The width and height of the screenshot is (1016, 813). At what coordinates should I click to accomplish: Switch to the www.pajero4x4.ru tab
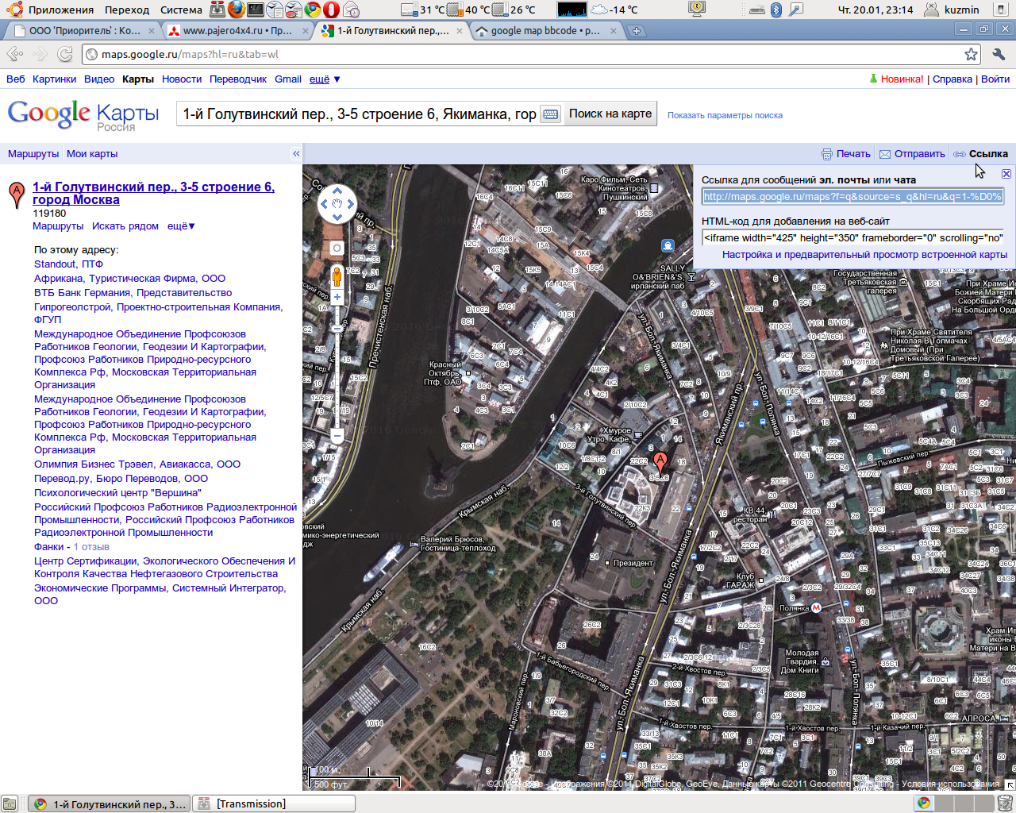237,31
